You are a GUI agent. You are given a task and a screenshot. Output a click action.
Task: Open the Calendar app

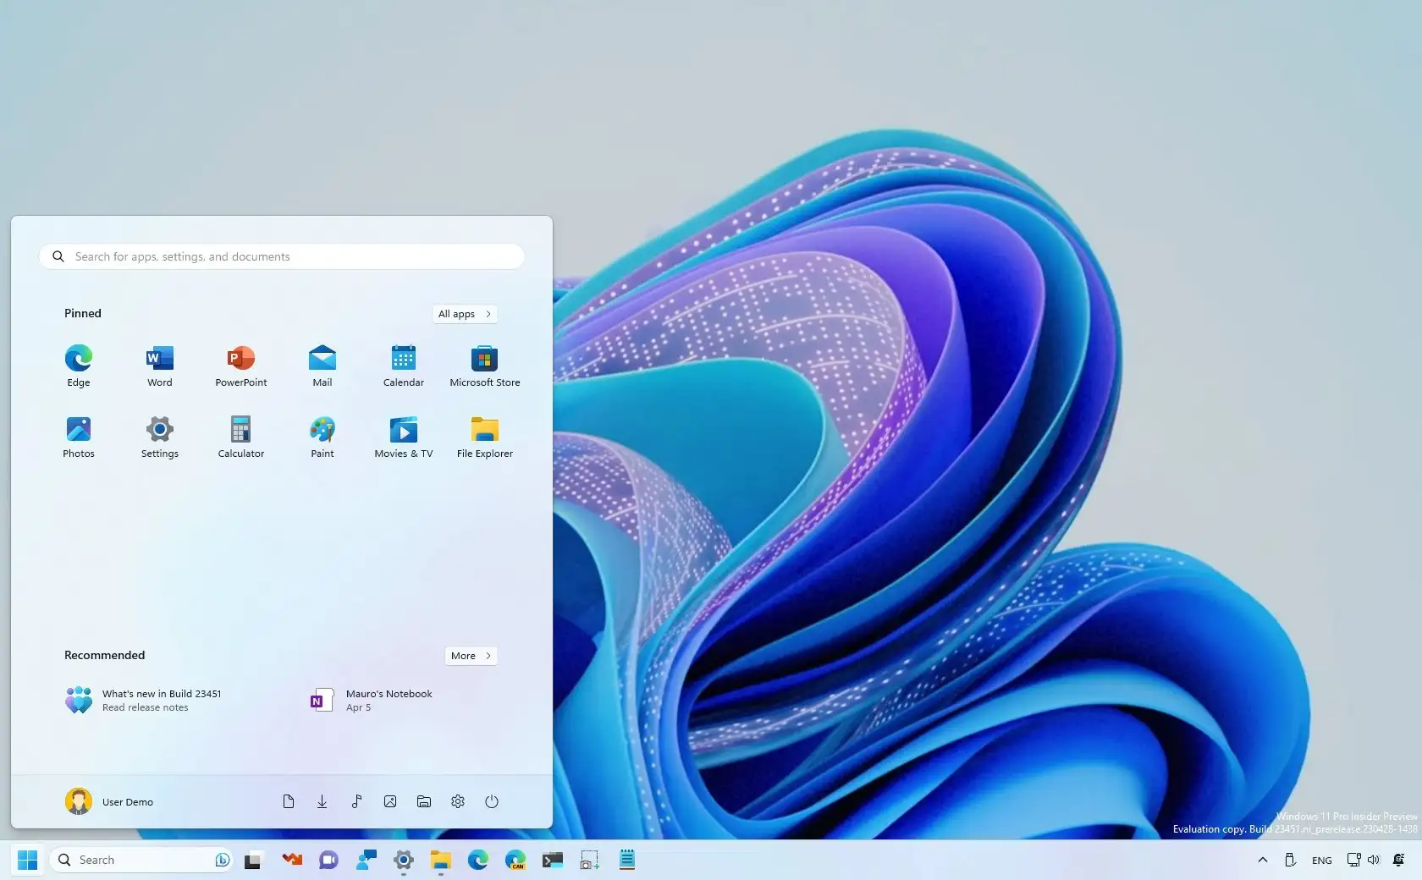click(404, 366)
